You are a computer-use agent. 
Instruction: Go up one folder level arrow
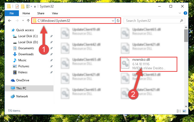(x=28, y=21)
